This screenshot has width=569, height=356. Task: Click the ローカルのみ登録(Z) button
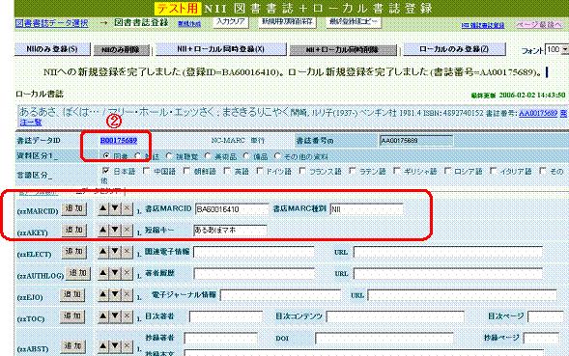[454, 49]
